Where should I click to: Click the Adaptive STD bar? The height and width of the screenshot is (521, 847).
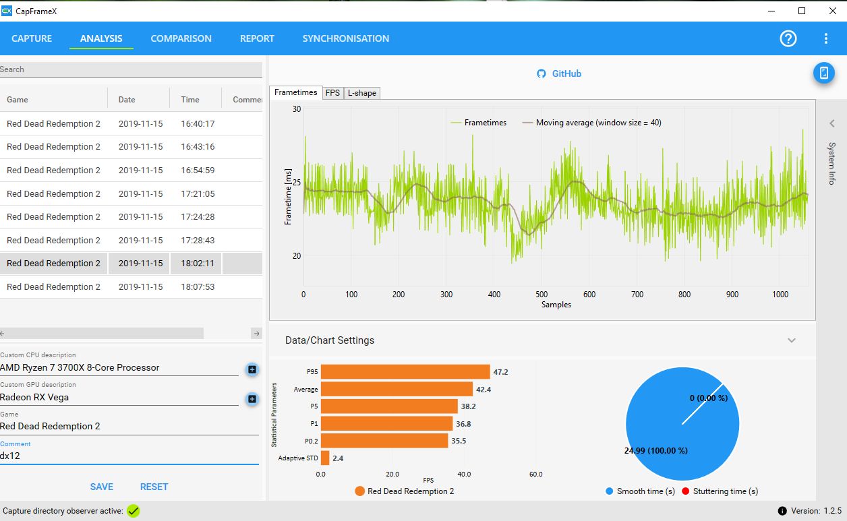[325, 458]
